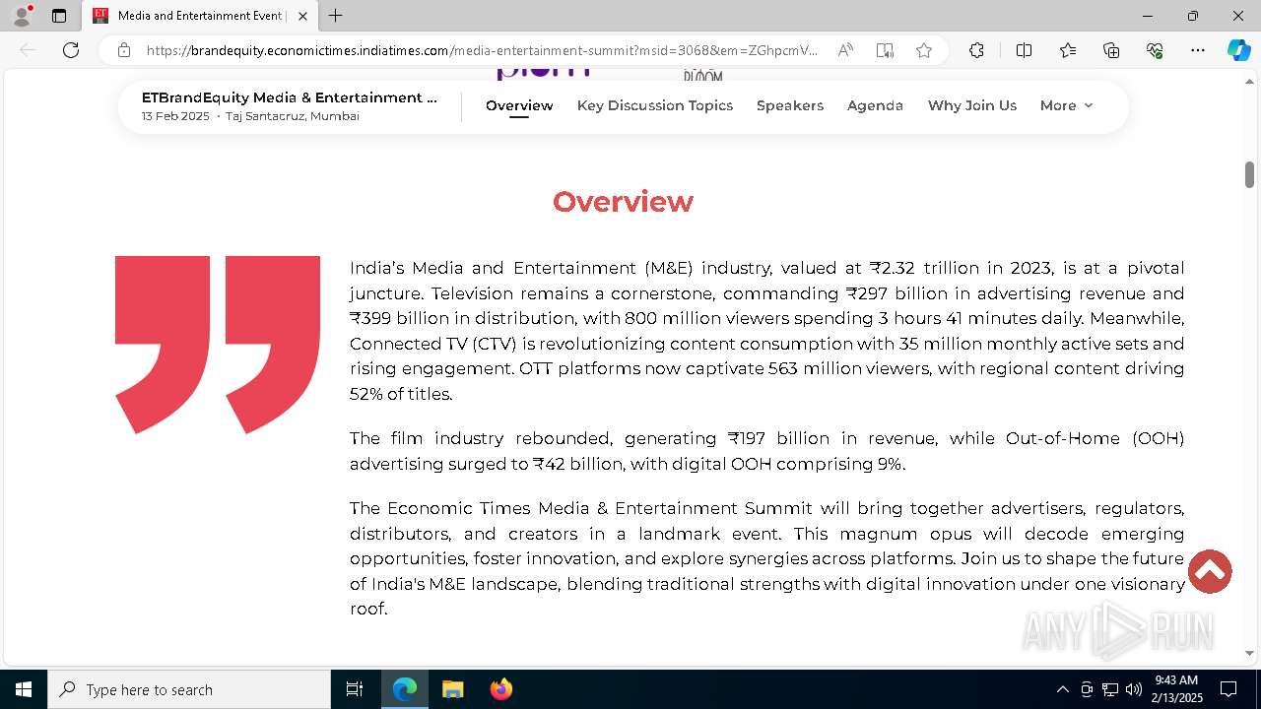Show hidden system tray icons
Screen dimensions: 1261x709
[x=1062, y=689]
